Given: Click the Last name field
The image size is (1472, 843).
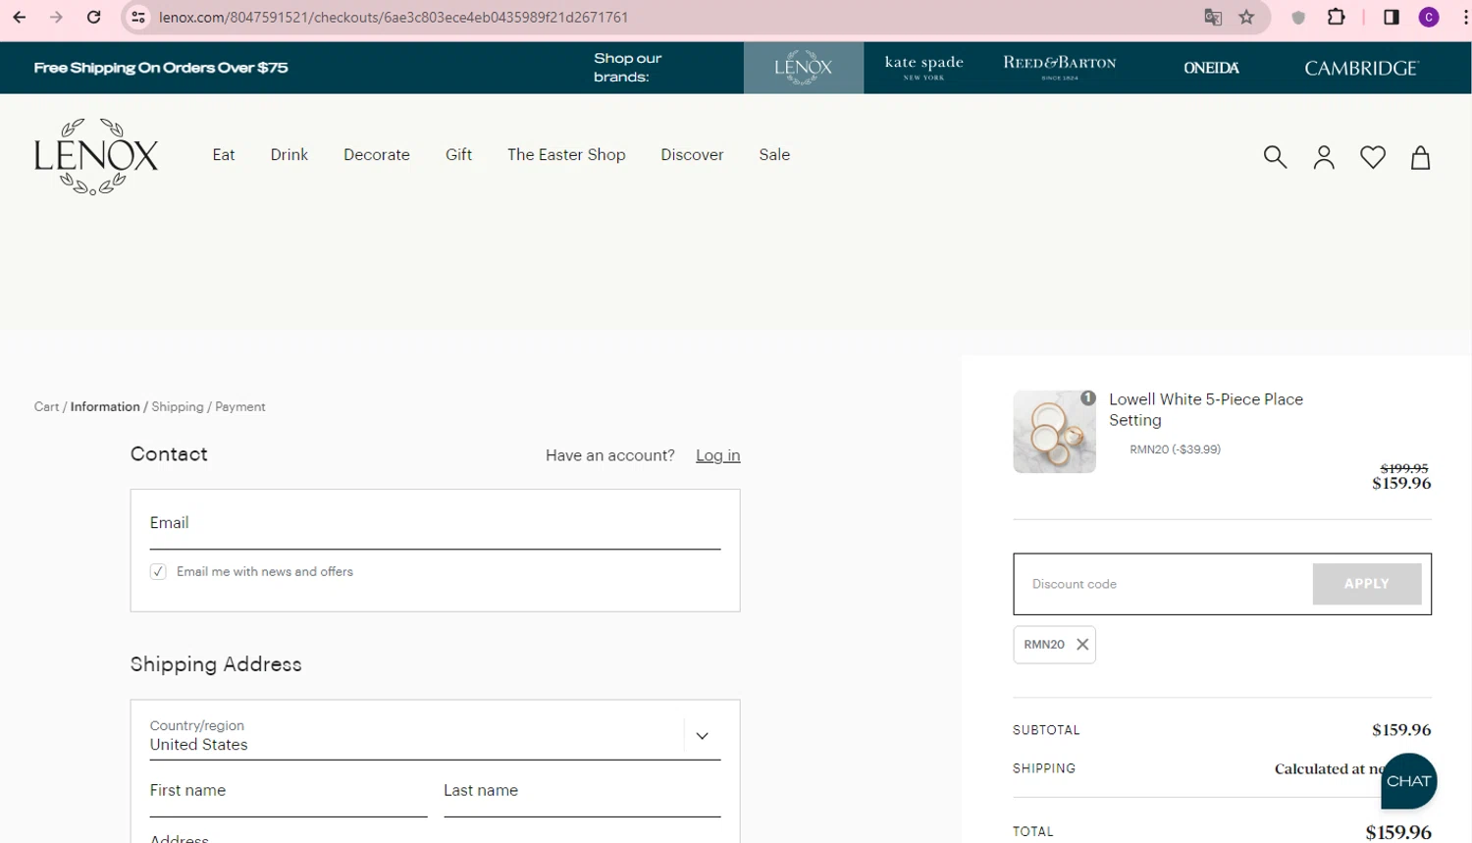Looking at the screenshot, I should [x=582, y=792].
